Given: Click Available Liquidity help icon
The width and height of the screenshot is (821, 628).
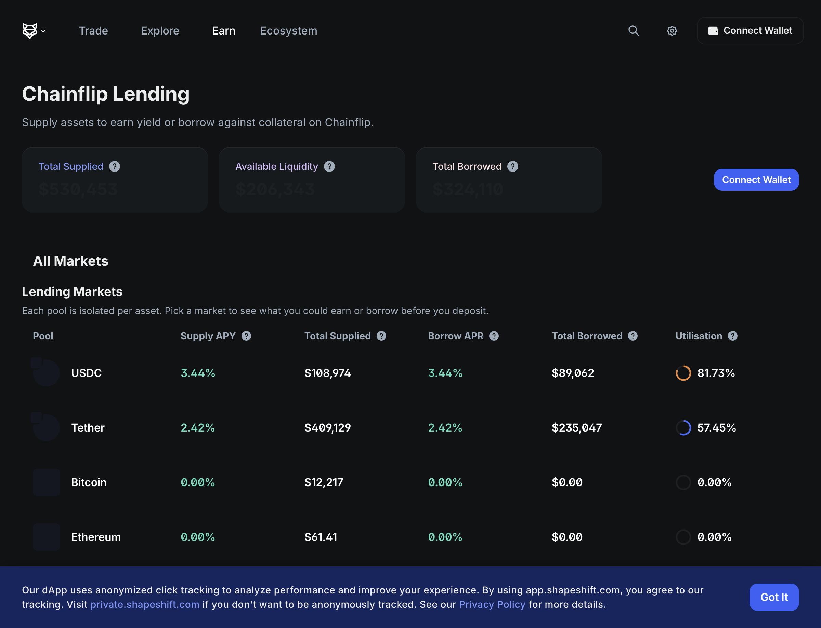Looking at the screenshot, I should coord(329,166).
